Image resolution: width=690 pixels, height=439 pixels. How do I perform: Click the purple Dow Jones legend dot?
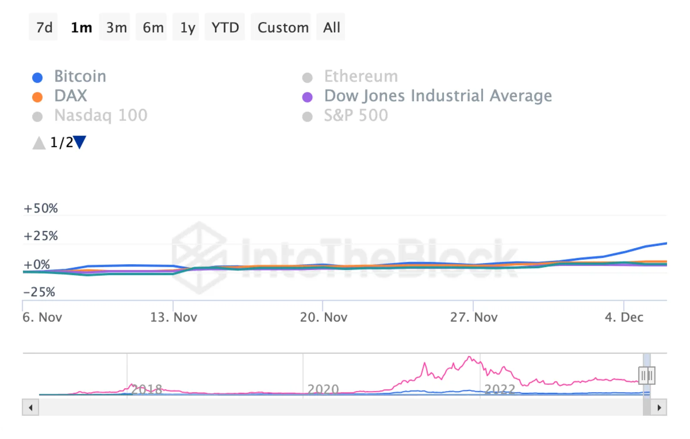click(307, 97)
